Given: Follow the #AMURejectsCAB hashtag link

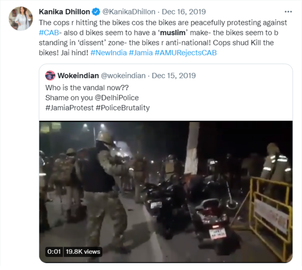Looking at the screenshot, I should click(186, 53).
